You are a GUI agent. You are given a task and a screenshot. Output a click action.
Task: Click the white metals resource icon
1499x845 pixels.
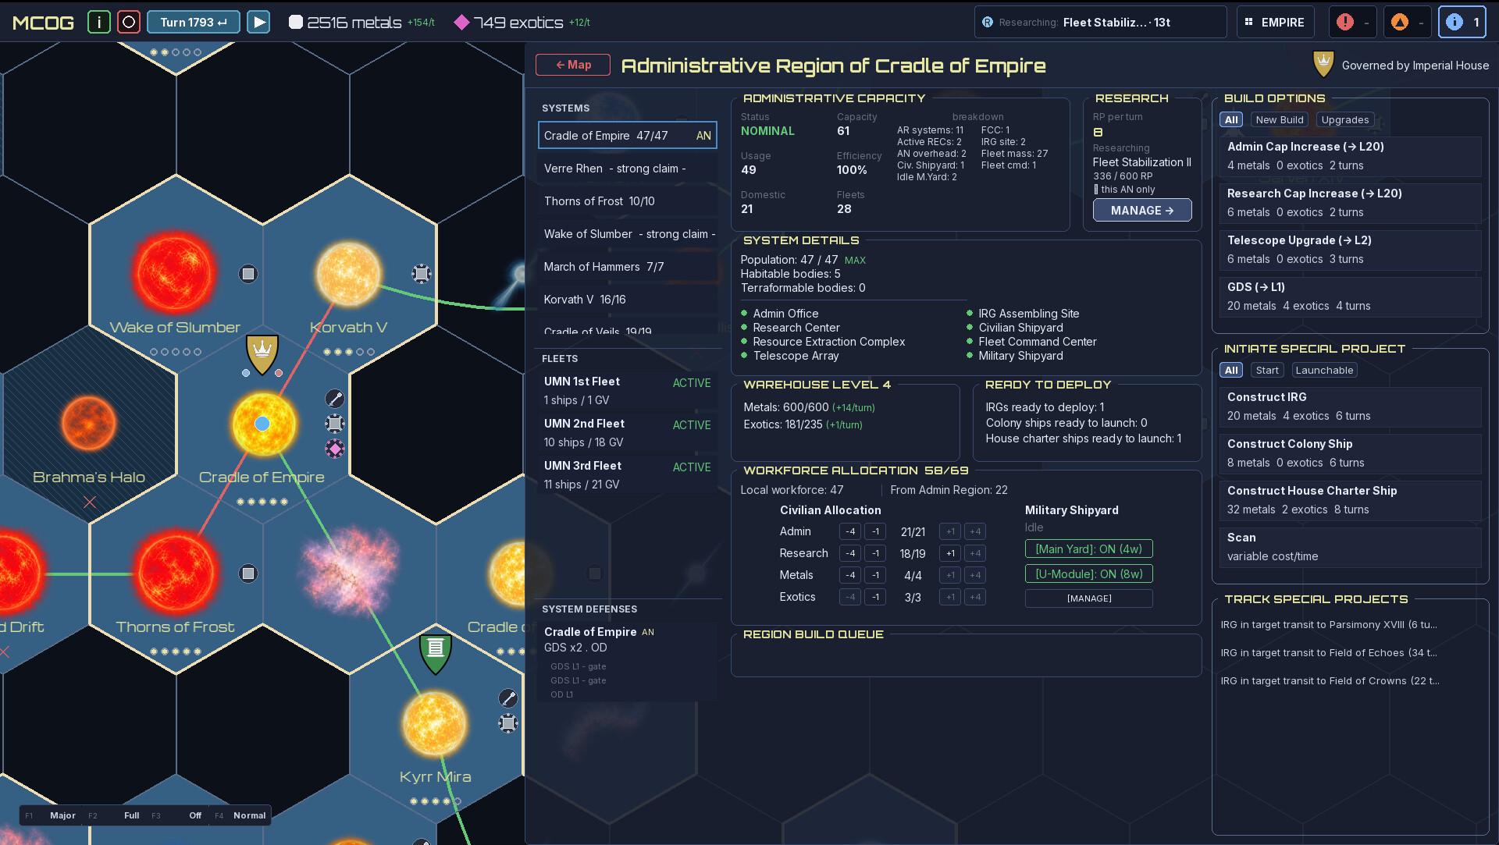[x=296, y=22]
